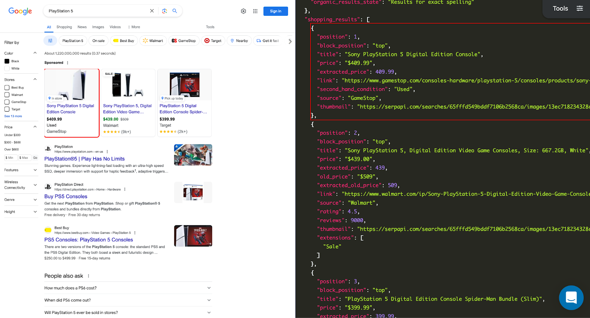
Task: Switch to the Images tab
Action: pos(98,27)
